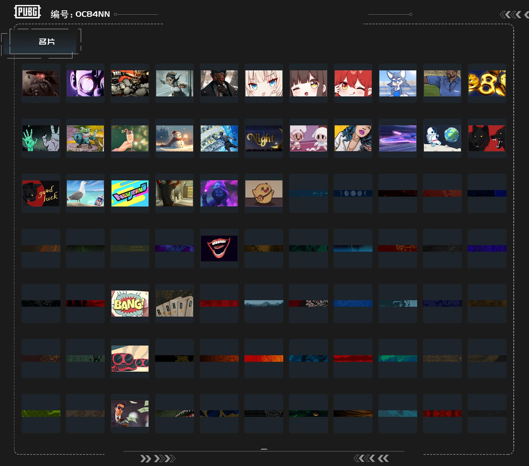Open the plague doctor nameplate
This screenshot has height=466, width=529.
coord(41,83)
